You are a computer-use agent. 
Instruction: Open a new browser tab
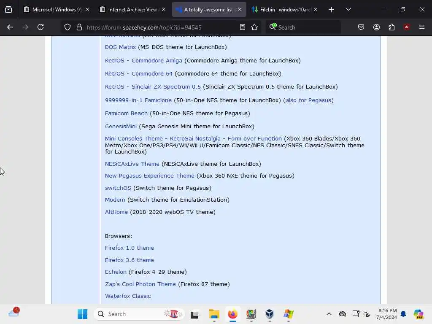332,9
